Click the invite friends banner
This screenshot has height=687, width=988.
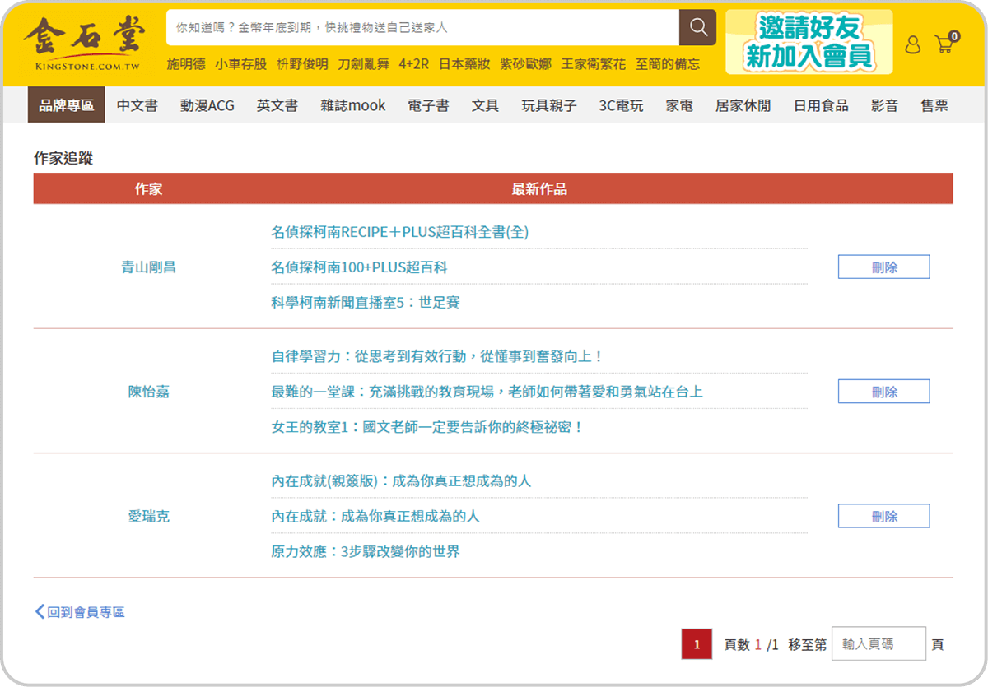pos(809,43)
